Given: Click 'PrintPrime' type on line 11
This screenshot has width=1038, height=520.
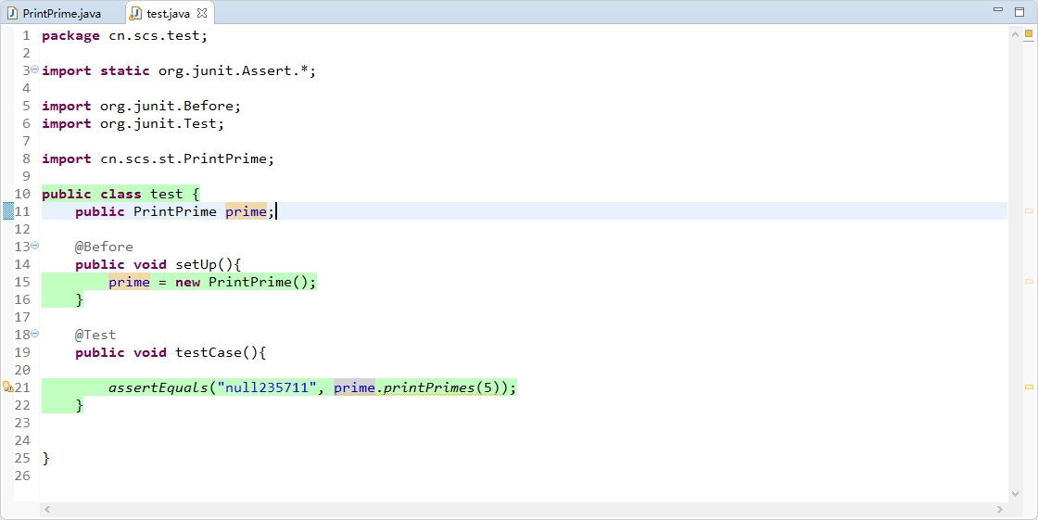Looking at the screenshot, I should coord(175,211).
